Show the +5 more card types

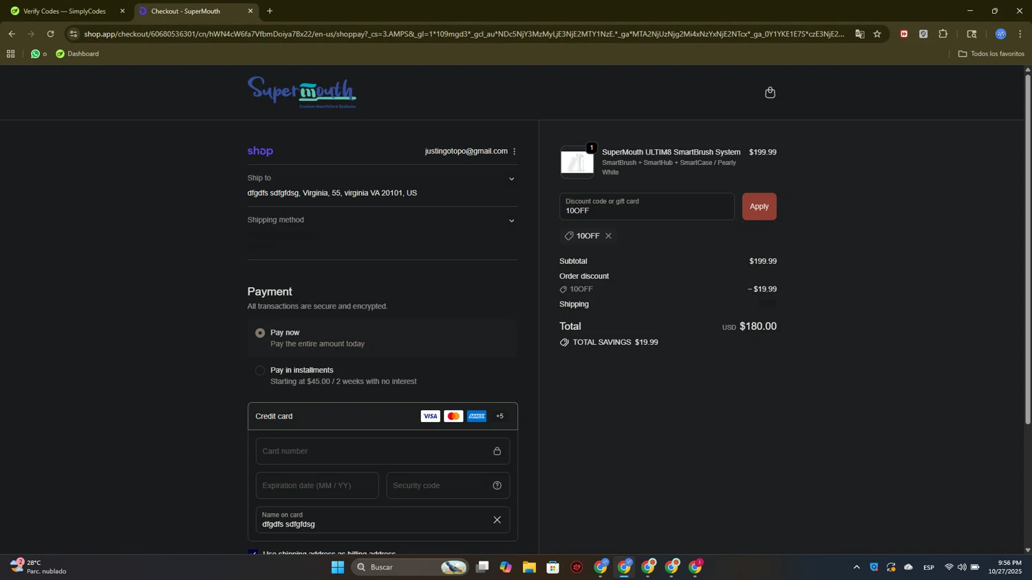tap(500, 416)
